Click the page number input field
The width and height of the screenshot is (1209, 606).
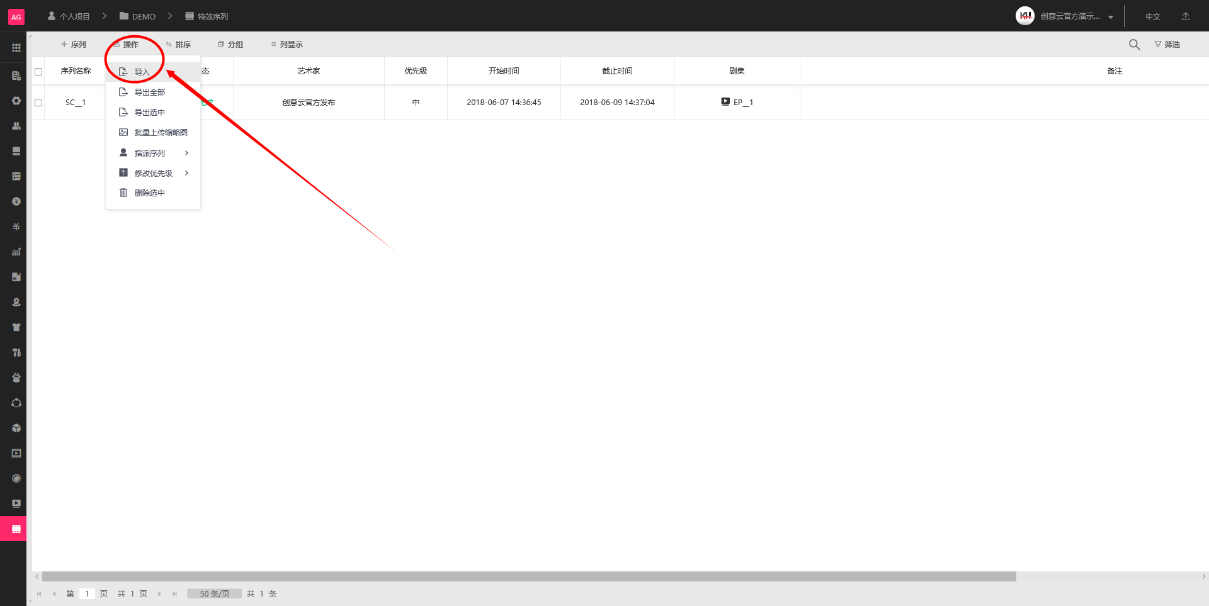[87, 593]
